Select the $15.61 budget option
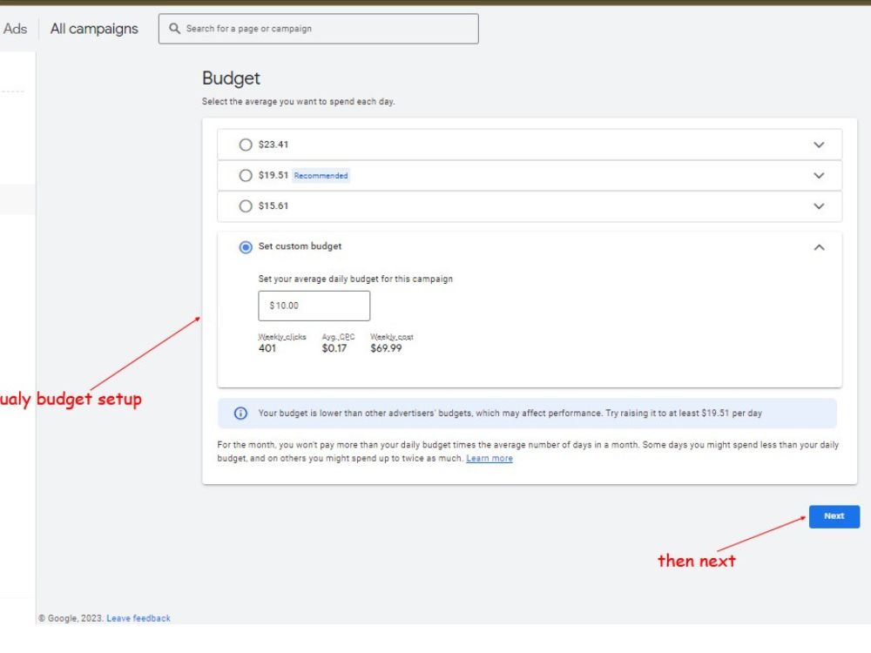This screenshot has height=653, width=871. pyautogui.click(x=245, y=206)
